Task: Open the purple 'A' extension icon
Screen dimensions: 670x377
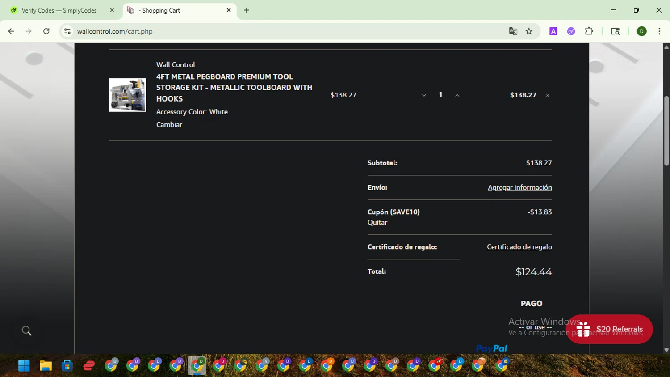Action: pyautogui.click(x=553, y=31)
